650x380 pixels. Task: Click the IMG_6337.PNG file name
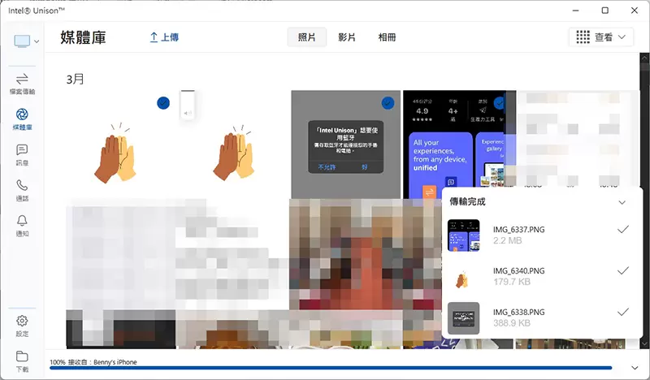pos(518,230)
